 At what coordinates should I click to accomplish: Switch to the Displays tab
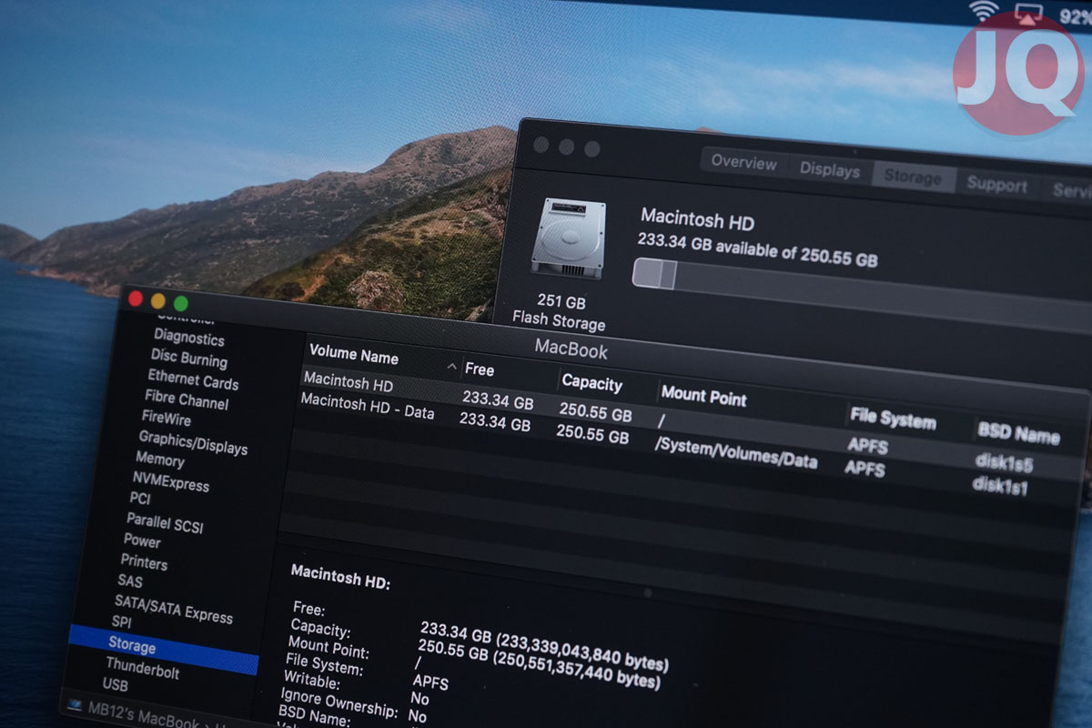click(830, 170)
